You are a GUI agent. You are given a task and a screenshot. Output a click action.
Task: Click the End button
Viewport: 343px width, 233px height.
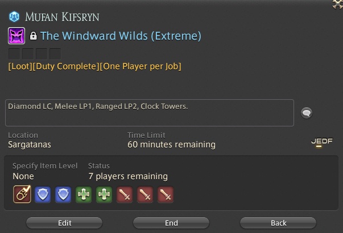coord(171,223)
